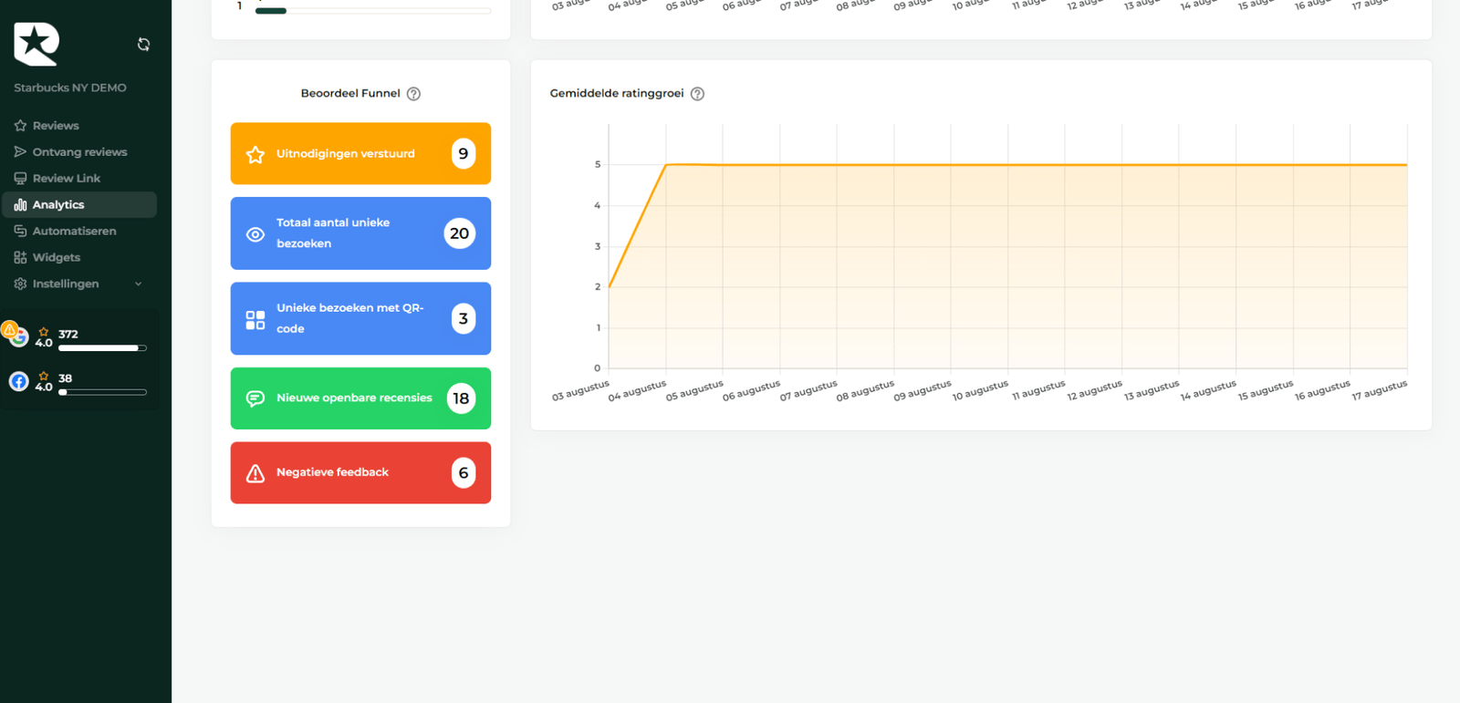Click speech bubble icon on recensies card
This screenshot has height=703, width=1460.
pyautogui.click(x=255, y=398)
